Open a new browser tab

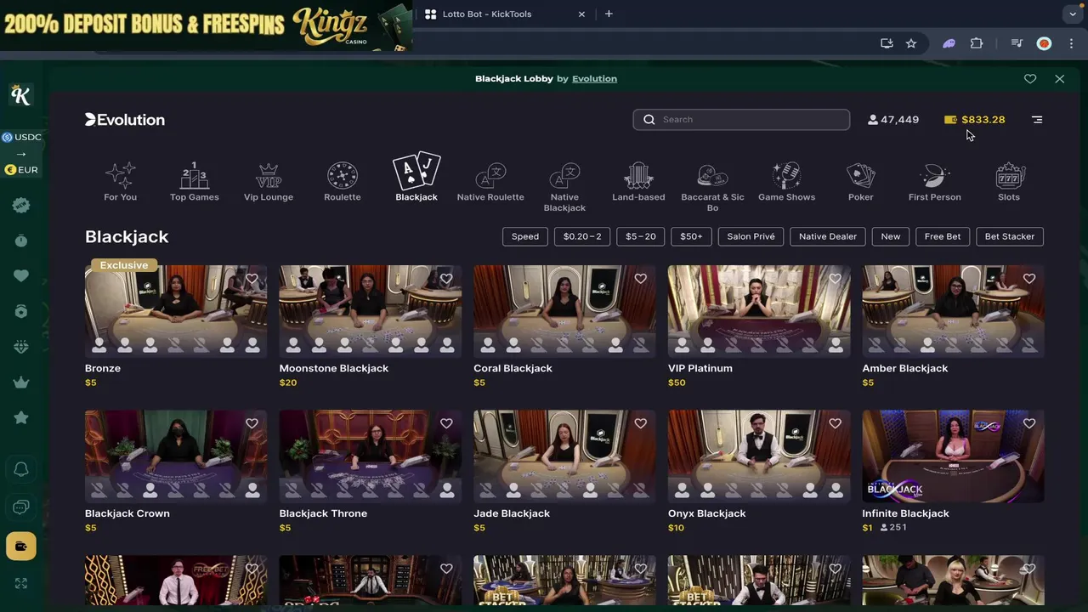tap(609, 14)
